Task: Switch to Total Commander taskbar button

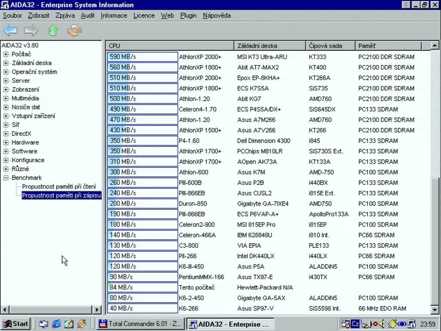Action: pyautogui.click(x=140, y=324)
